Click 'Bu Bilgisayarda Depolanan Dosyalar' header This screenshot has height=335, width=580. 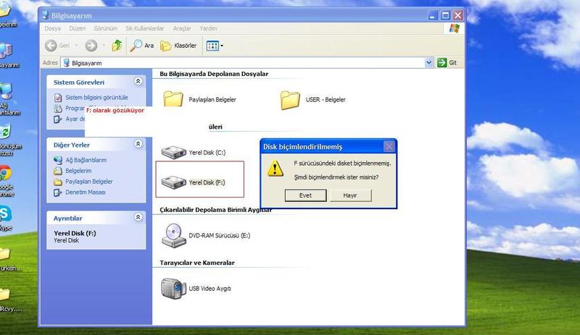tap(214, 74)
